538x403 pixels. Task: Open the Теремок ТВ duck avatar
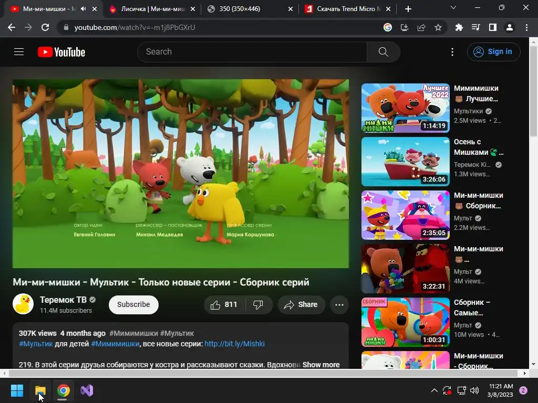click(x=23, y=304)
